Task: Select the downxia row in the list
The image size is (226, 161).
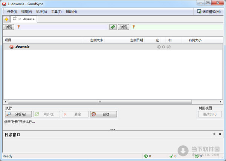Action: coord(113,47)
